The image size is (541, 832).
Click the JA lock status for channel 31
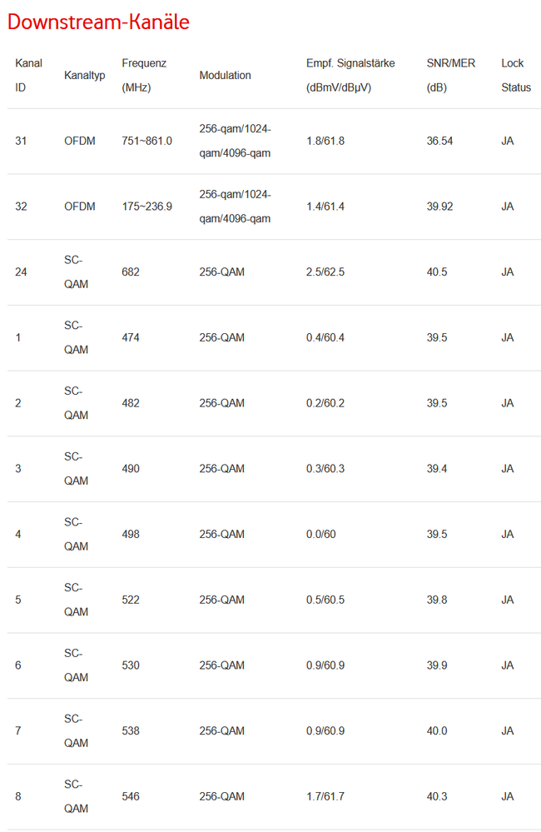[507, 141]
